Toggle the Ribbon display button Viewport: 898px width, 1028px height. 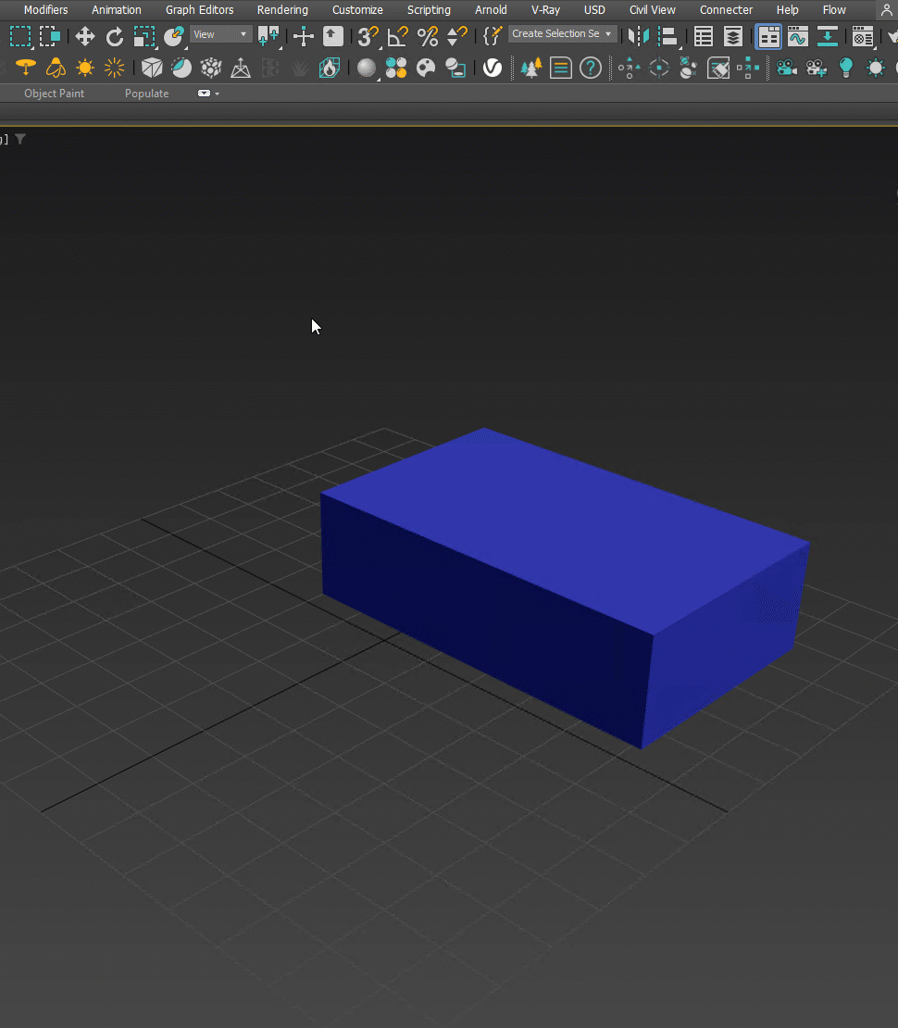(768, 37)
